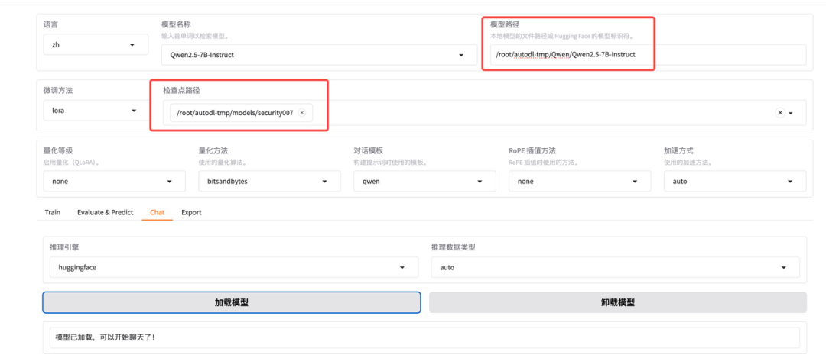
Task: Open the 对话模板 qwen dropdown
Action: (x=424, y=181)
